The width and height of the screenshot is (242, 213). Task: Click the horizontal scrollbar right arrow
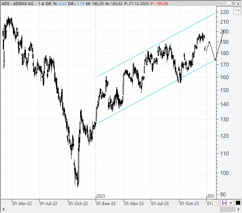point(238,209)
